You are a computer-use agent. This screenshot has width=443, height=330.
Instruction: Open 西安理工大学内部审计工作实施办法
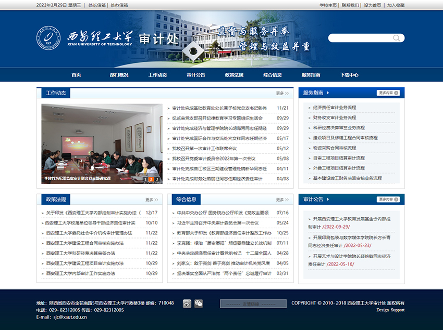tap(80, 274)
